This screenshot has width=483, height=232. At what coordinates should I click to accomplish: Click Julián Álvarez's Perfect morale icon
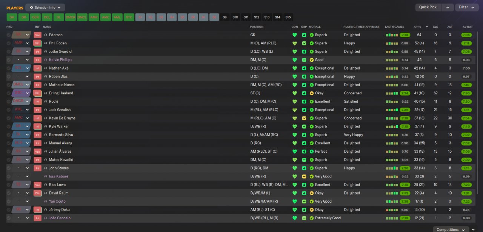click(x=312, y=152)
